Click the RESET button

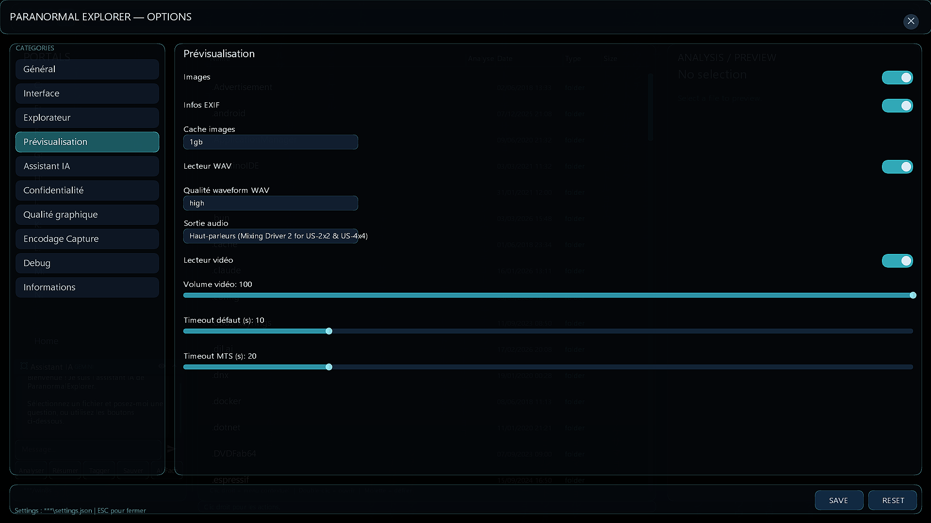[893, 500]
